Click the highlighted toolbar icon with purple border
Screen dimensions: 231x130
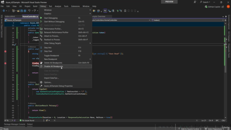point(105,11)
